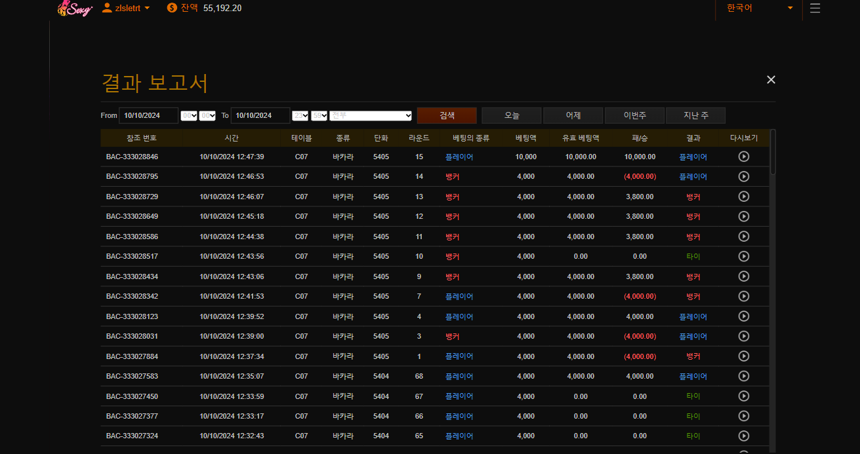
Task: Select the 이번주 quick filter
Action: [x=634, y=115]
